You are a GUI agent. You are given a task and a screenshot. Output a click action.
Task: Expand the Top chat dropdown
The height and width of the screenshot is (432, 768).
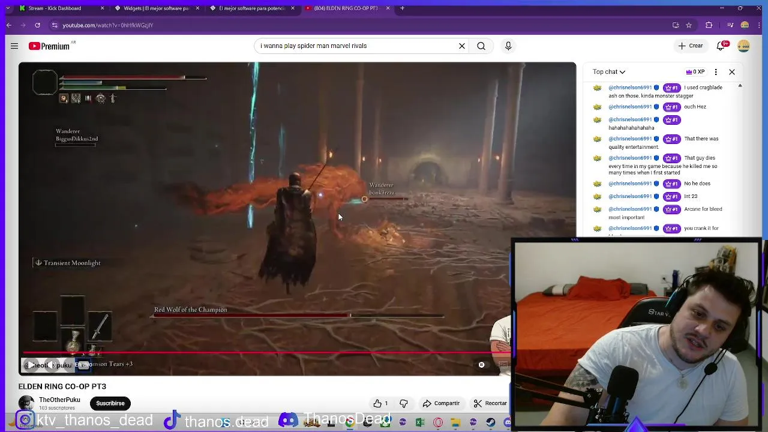(x=609, y=72)
